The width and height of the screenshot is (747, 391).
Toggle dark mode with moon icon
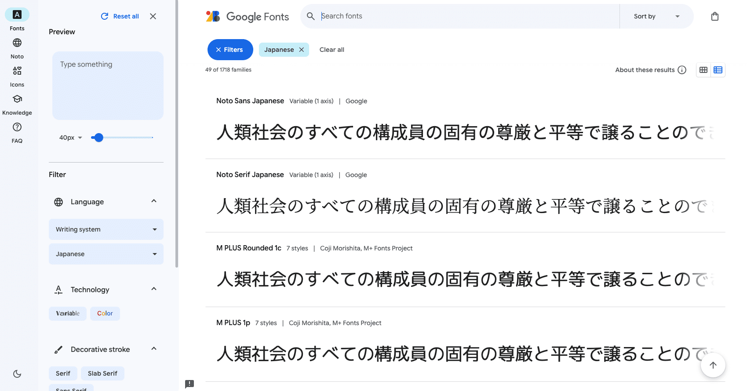pos(17,373)
